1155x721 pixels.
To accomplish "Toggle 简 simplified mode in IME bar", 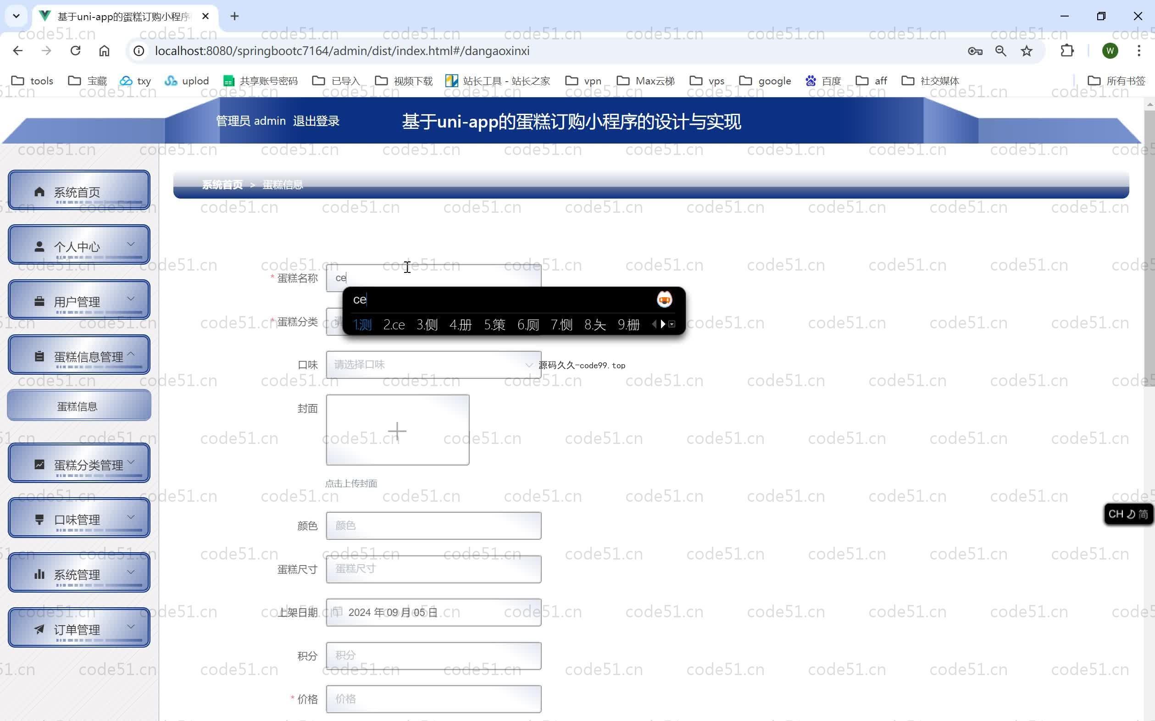I will coord(1143,514).
